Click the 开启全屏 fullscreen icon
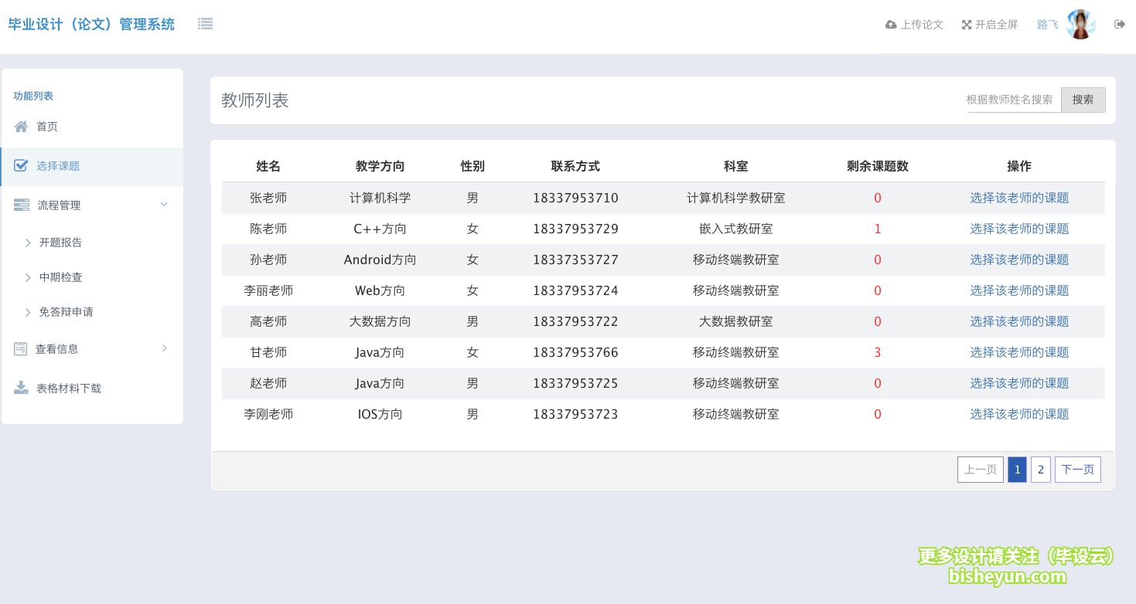Viewport: 1136px width, 604px height. (965, 24)
